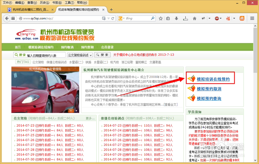Open the bookmarks list icon

point(168,18)
